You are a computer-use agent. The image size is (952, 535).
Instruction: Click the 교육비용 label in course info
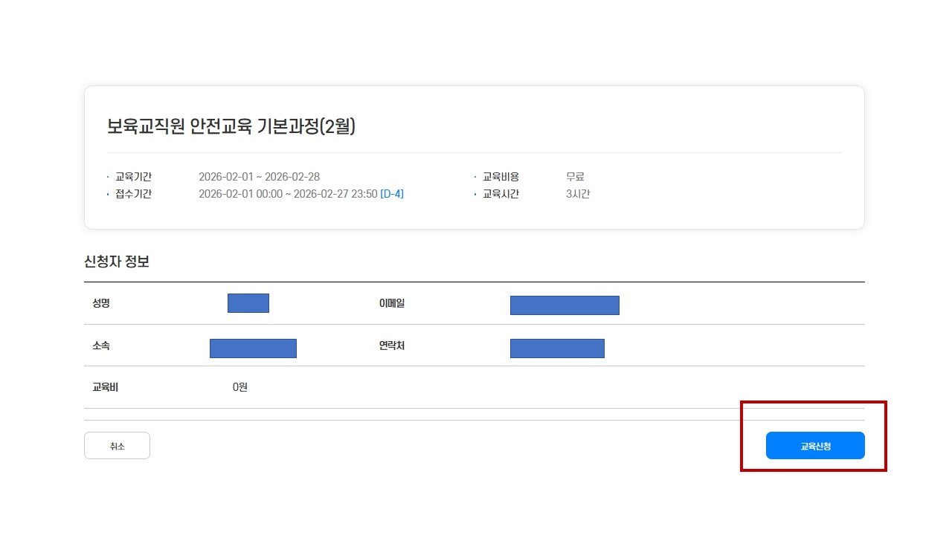tap(501, 177)
